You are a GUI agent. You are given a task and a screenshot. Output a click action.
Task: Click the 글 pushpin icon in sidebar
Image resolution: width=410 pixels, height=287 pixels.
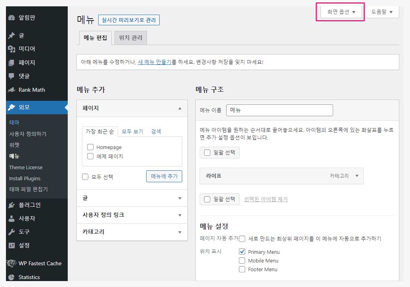pyautogui.click(x=11, y=36)
